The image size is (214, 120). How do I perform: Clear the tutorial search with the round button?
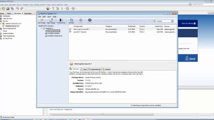172,21
